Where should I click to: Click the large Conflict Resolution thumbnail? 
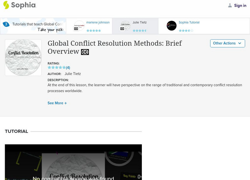point(23,57)
